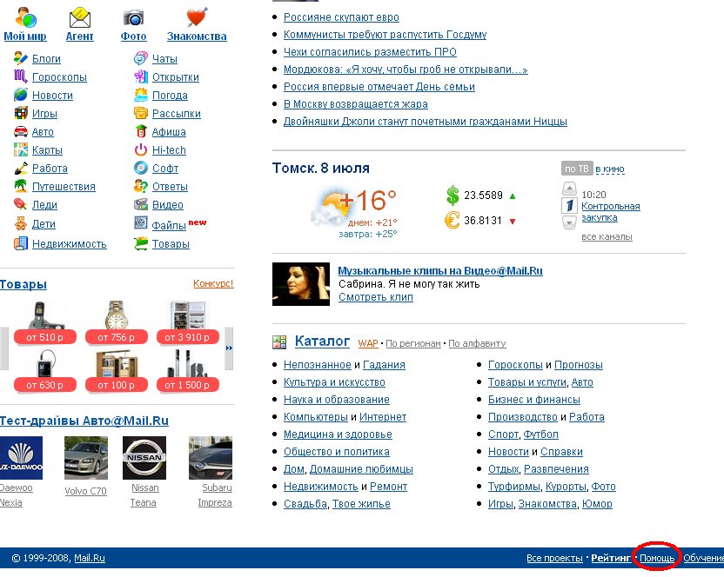Click the phone product от 510 р
This screenshot has width=724, height=577.
[x=44, y=322]
